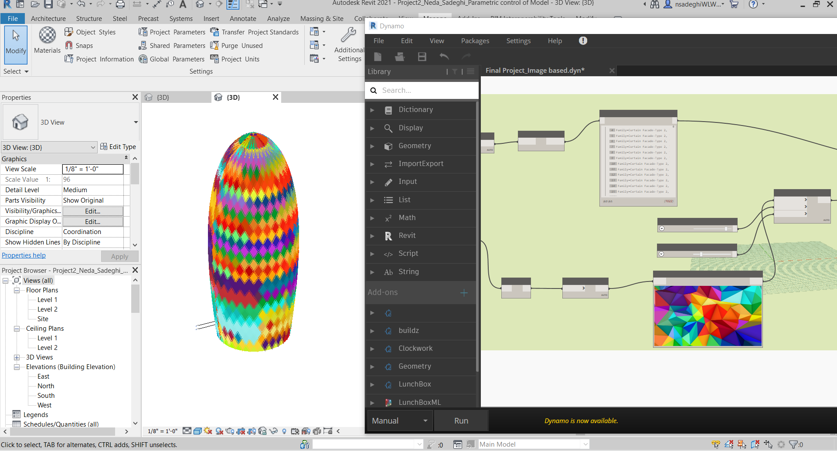Screen dimensions: 837x451
Task: Create a new file with Dynamo's new document icon
Action: [x=378, y=56]
